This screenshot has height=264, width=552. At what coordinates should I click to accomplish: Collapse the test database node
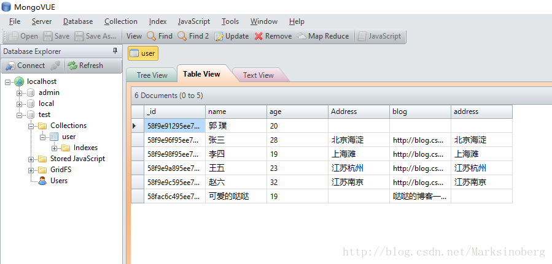click(20, 115)
